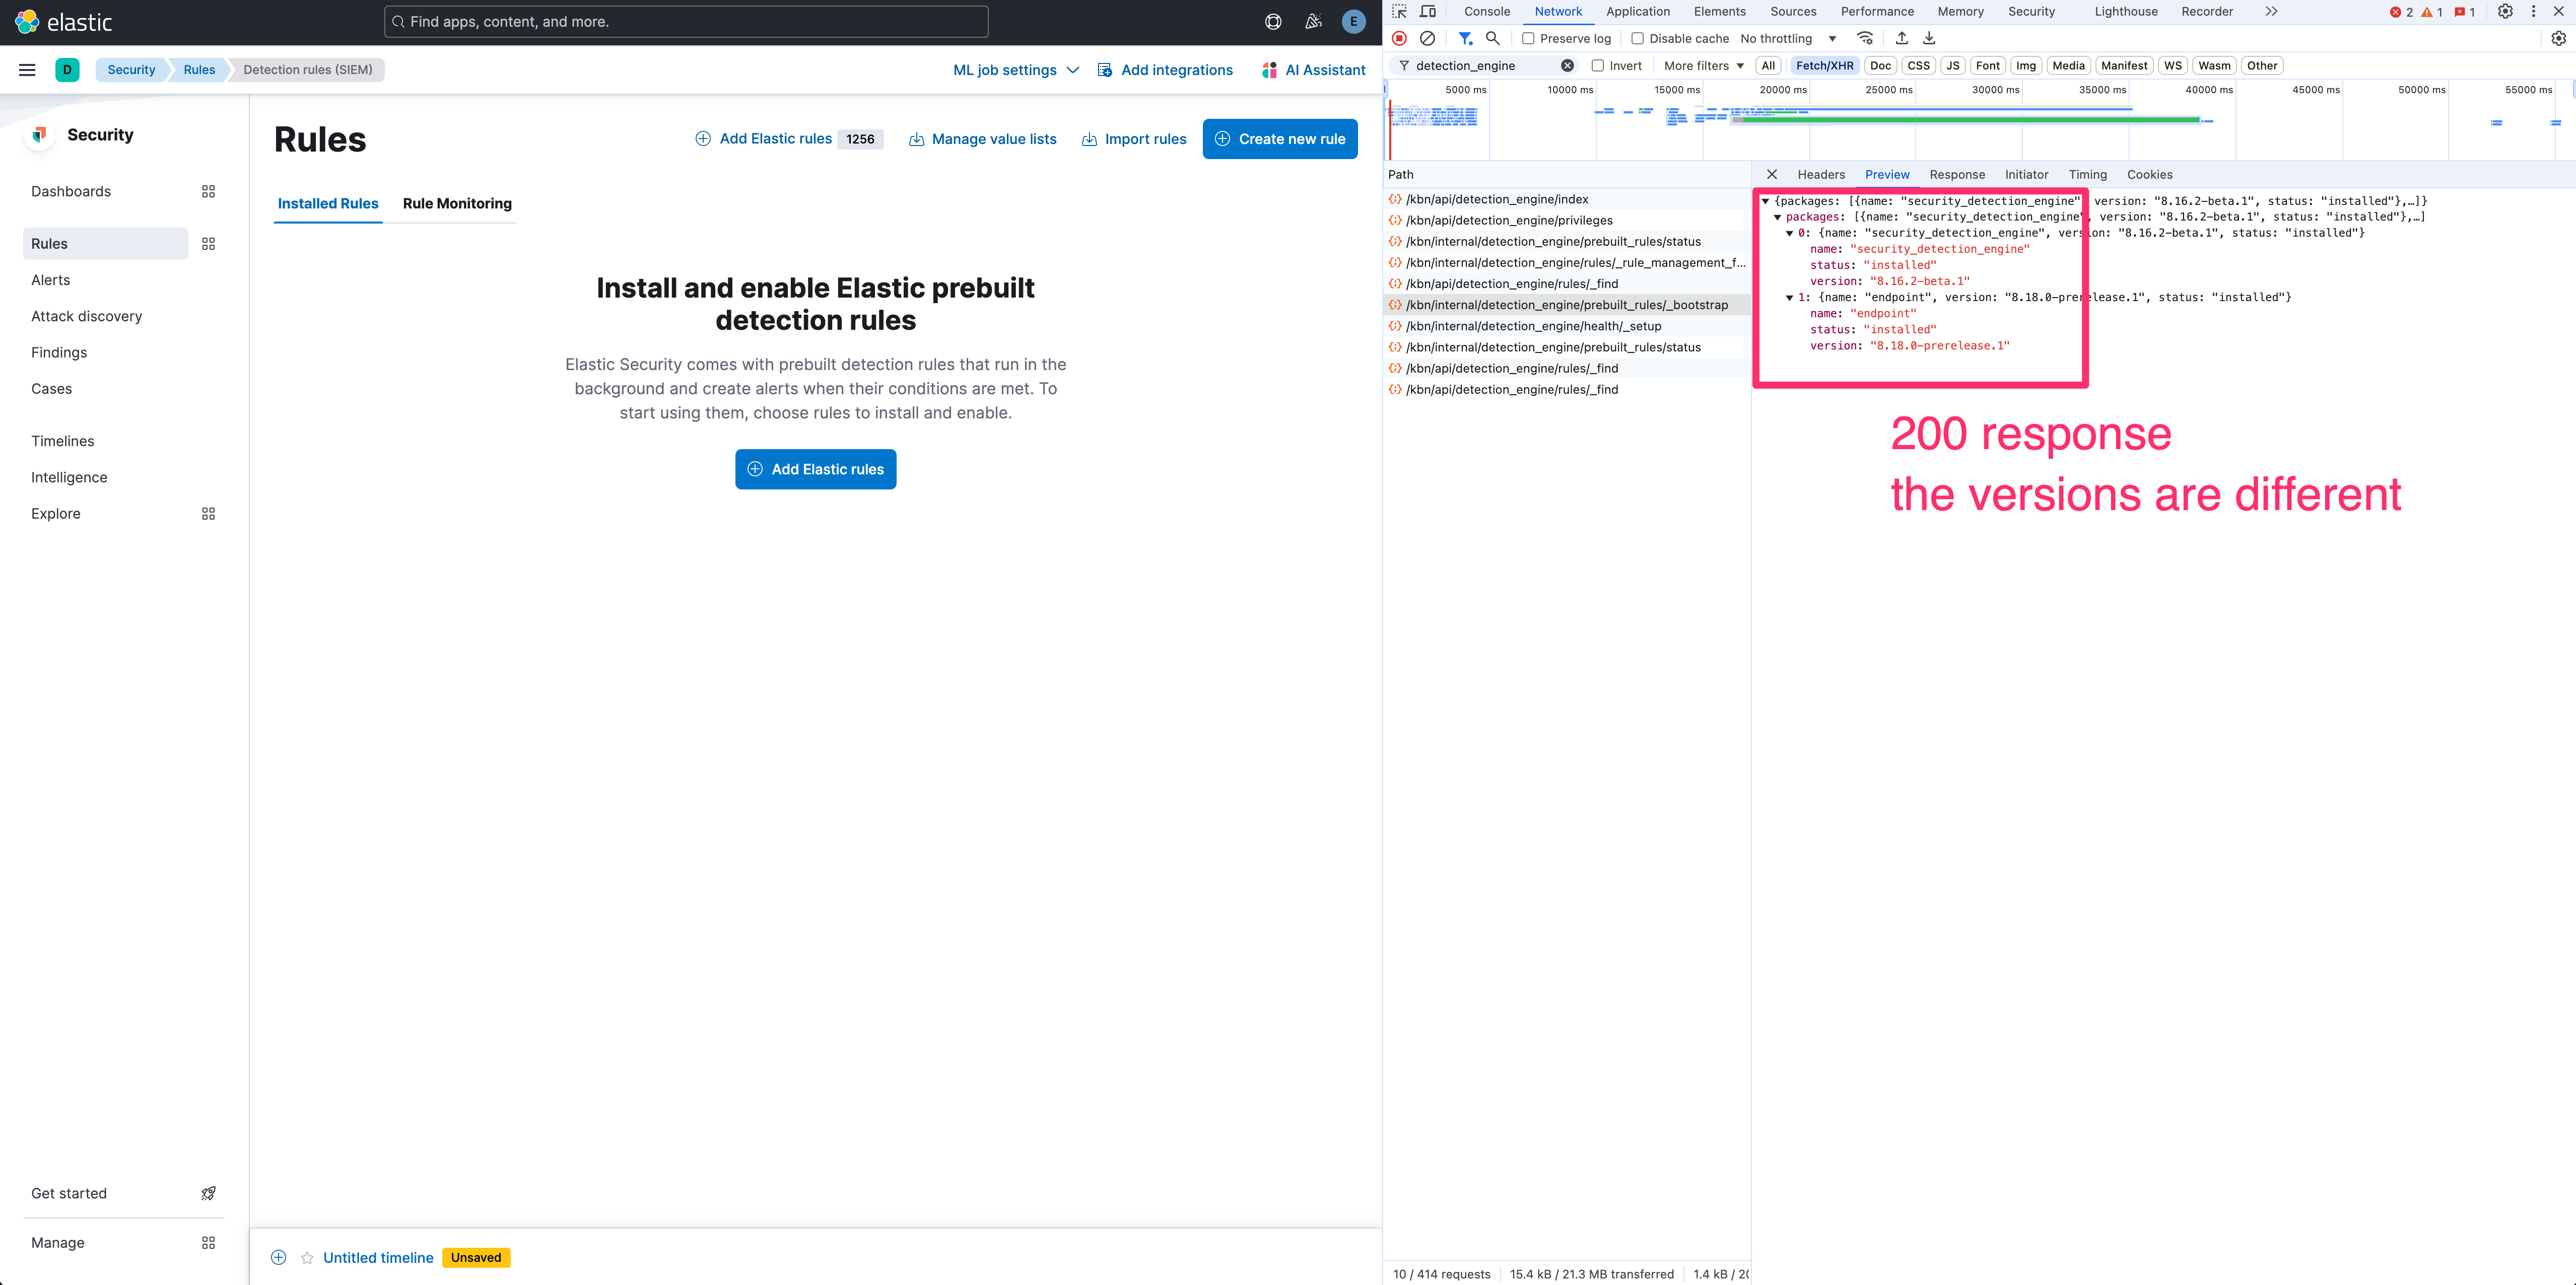Open the Headers tab of request
Screen dimensions: 2576x1285
click(1821, 174)
